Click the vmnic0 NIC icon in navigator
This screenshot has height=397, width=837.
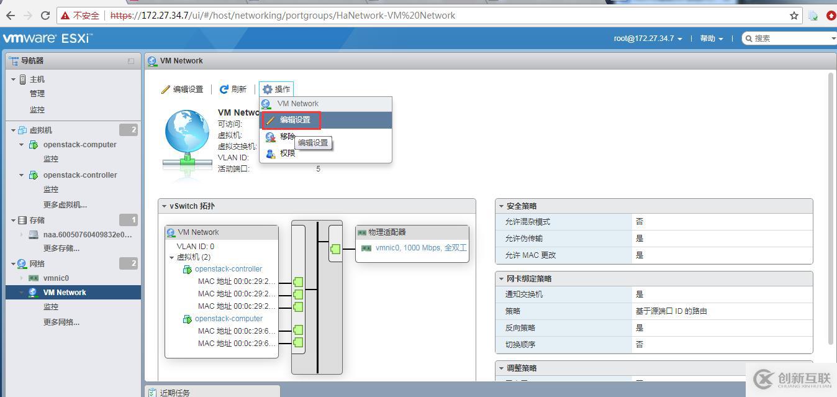coord(34,278)
